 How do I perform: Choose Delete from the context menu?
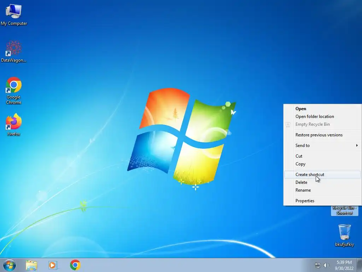322,182
